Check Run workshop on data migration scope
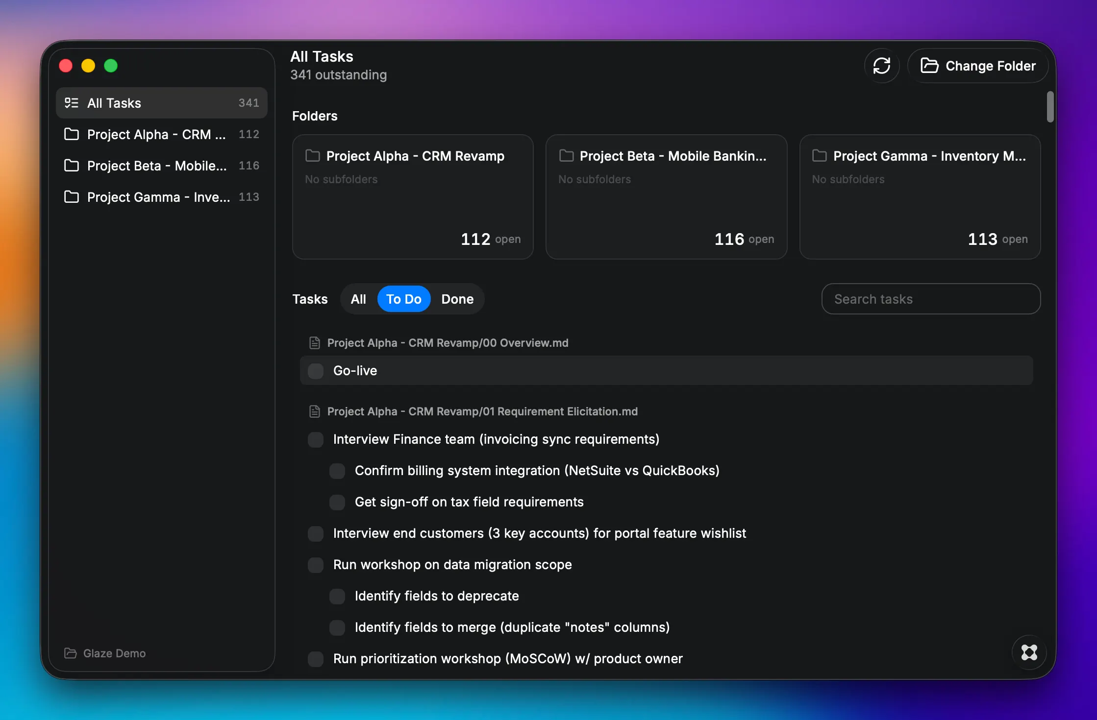1097x720 pixels. (x=316, y=565)
